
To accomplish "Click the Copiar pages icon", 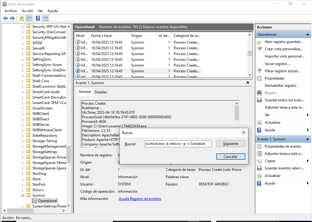I will pyautogui.click(x=259, y=161).
